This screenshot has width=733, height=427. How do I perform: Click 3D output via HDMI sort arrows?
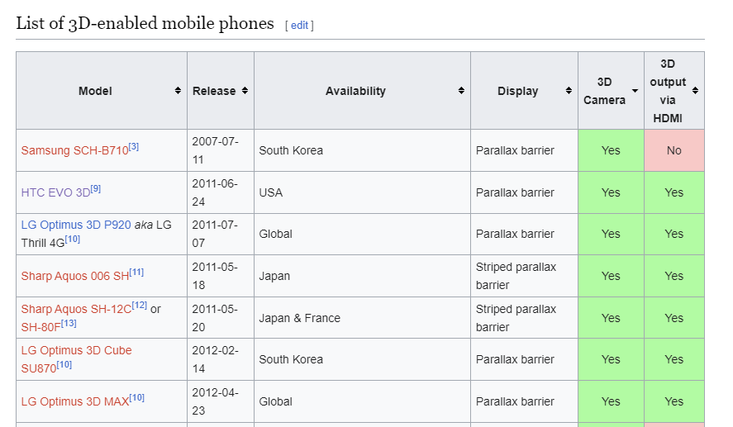pos(695,91)
